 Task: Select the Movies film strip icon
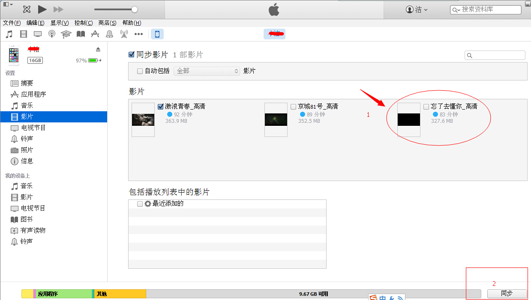coord(24,34)
